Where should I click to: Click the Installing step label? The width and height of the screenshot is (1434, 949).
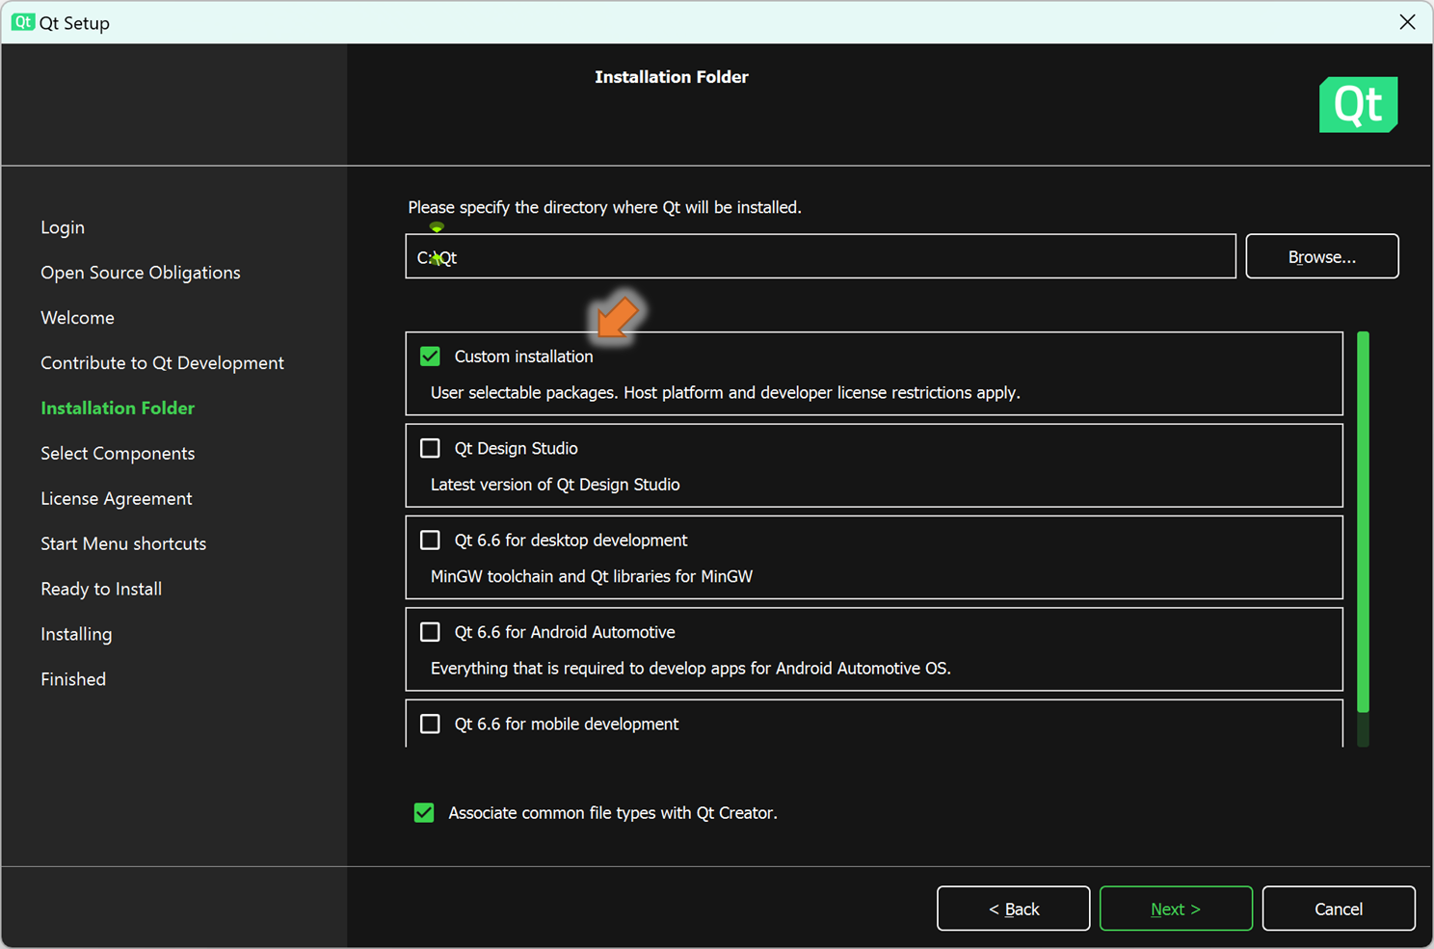coord(76,635)
